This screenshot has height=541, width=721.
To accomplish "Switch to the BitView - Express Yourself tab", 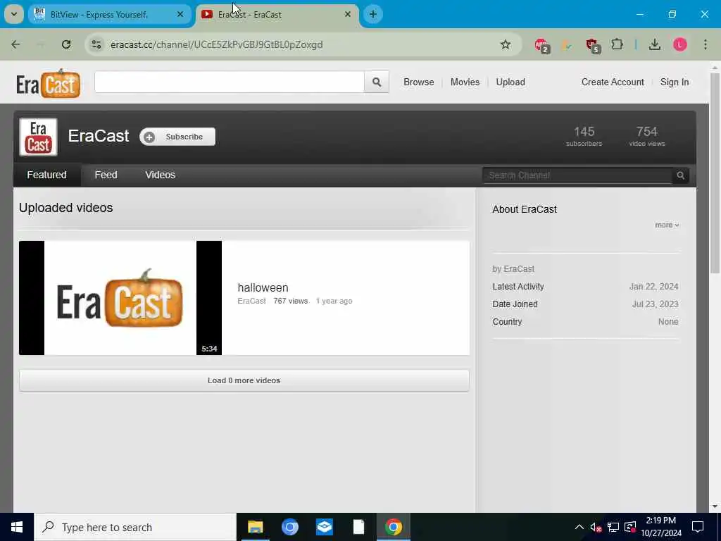I will click(109, 14).
